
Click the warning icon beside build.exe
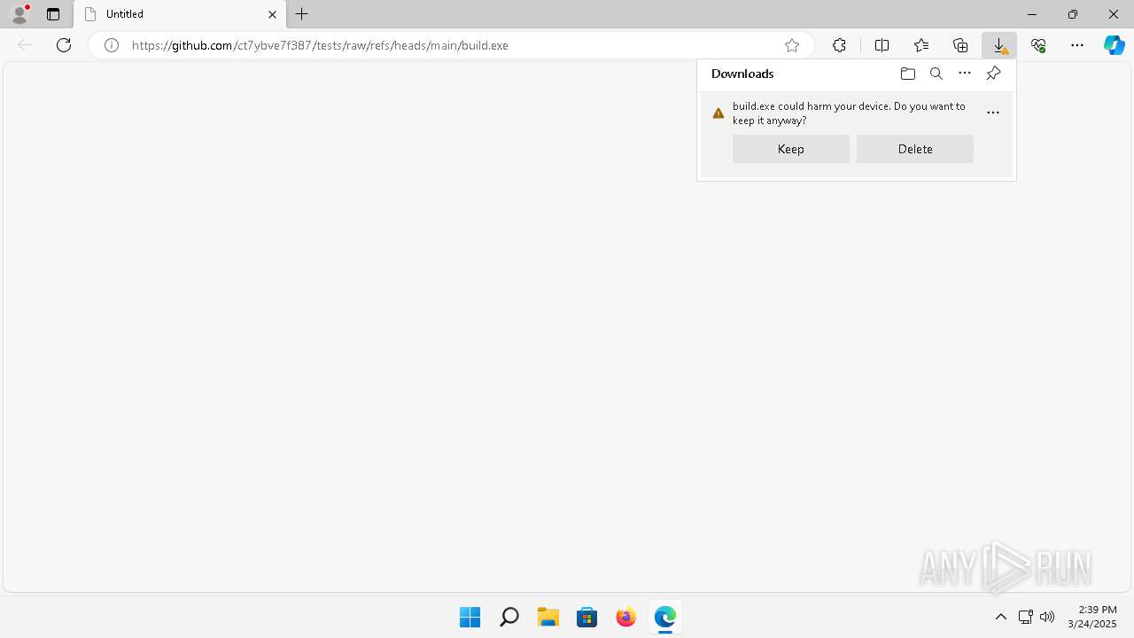pyautogui.click(x=718, y=113)
